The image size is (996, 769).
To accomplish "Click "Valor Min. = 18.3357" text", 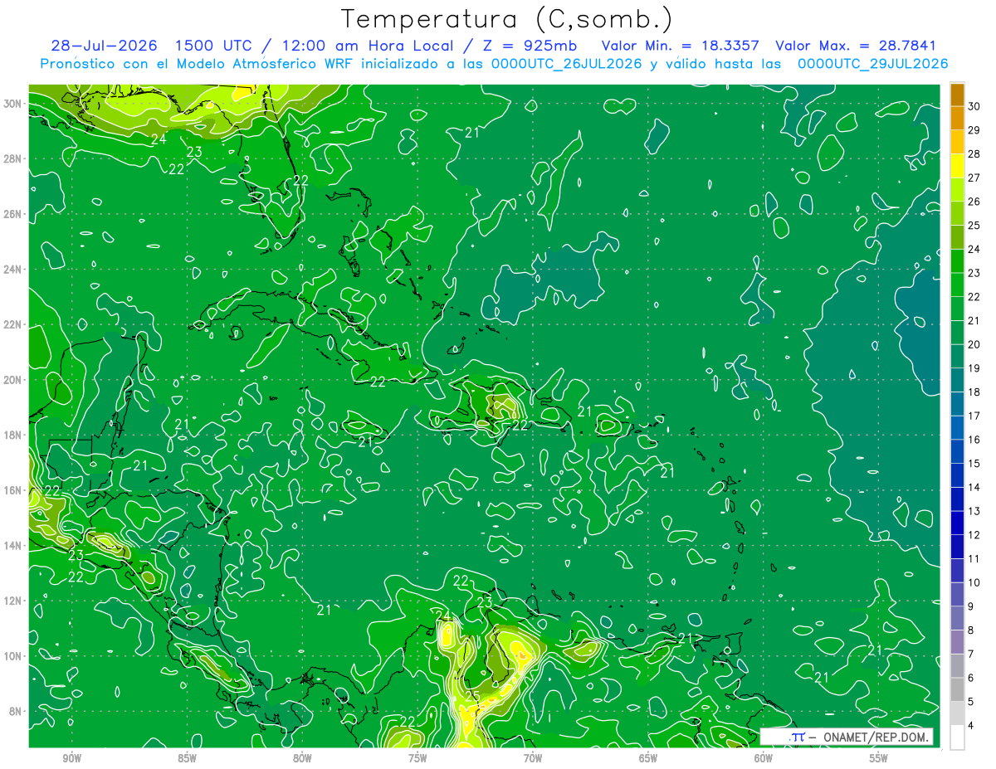I will [679, 46].
